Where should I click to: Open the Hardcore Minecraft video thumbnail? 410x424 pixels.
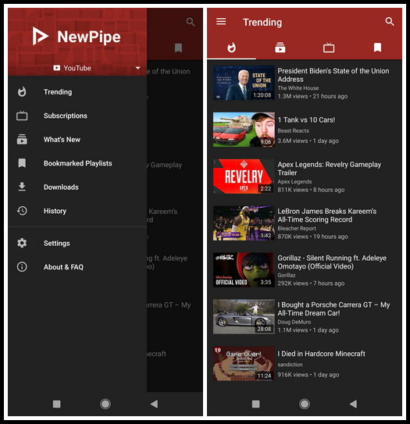click(x=244, y=363)
